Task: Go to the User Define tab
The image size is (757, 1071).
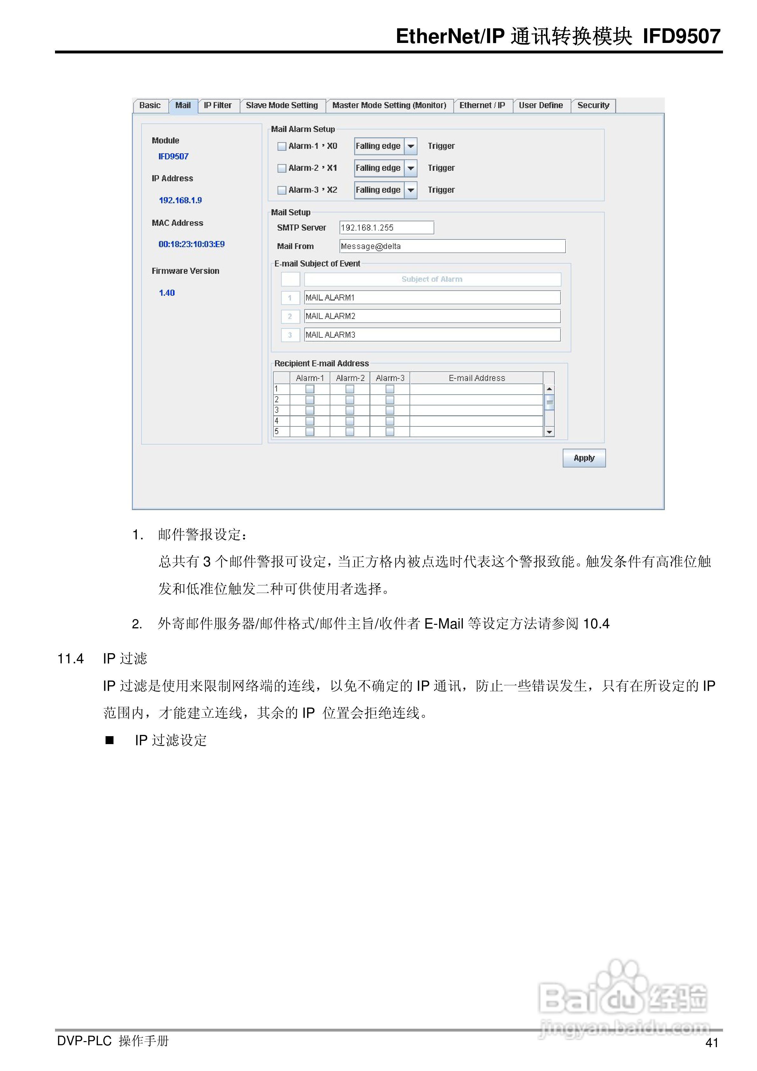Action: (541, 106)
